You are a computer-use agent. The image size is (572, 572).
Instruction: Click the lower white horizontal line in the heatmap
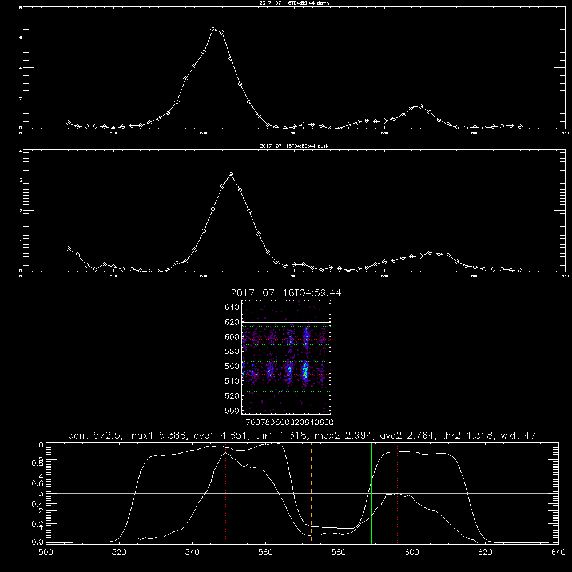point(286,392)
